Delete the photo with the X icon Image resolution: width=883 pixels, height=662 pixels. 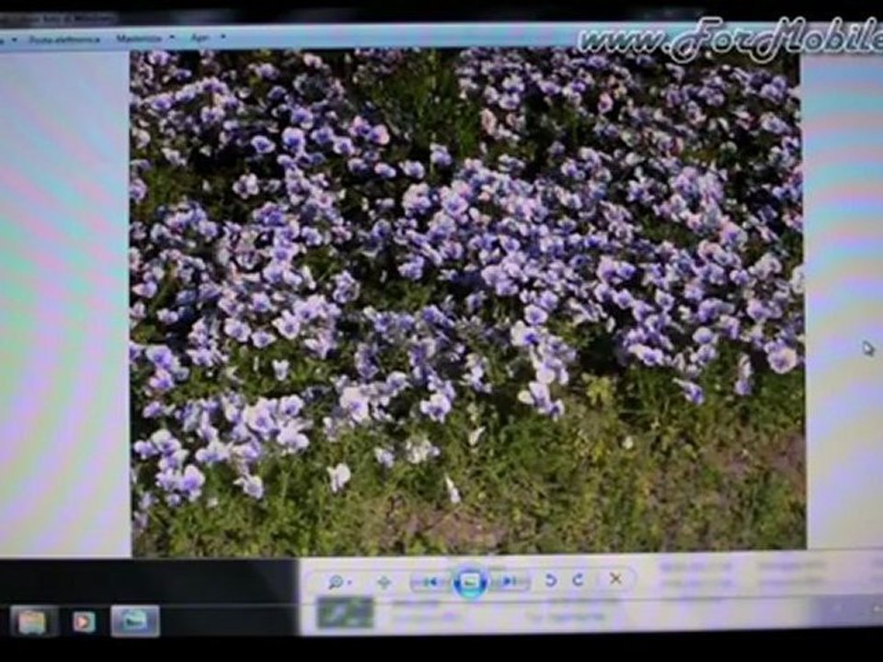click(x=615, y=578)
